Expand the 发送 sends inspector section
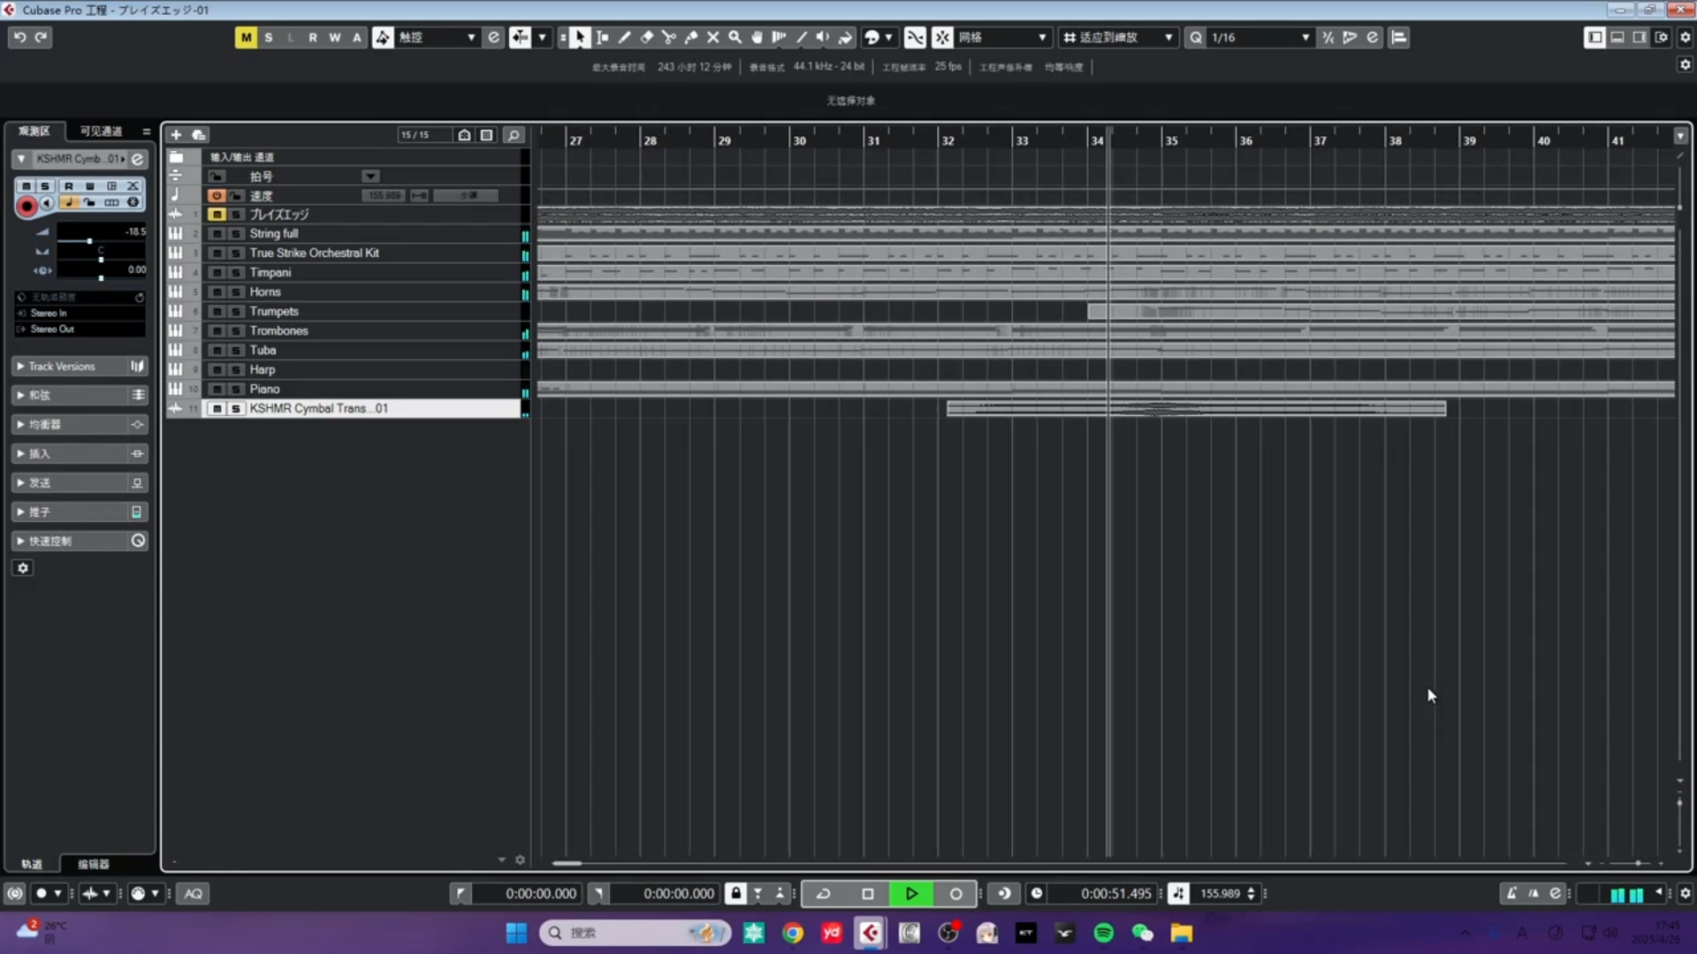This screenshot has height=954, width=1697. (x=80, y=482)
